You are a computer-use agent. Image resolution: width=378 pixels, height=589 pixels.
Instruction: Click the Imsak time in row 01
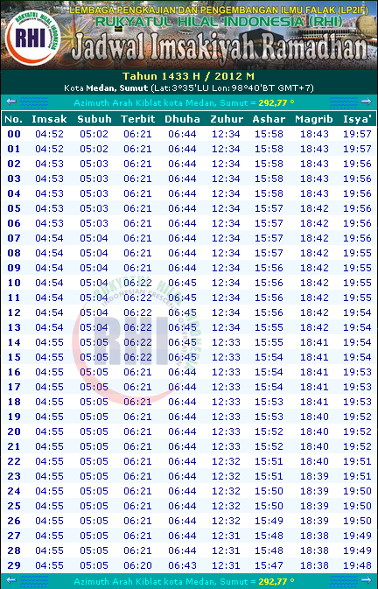coord(49,149)
